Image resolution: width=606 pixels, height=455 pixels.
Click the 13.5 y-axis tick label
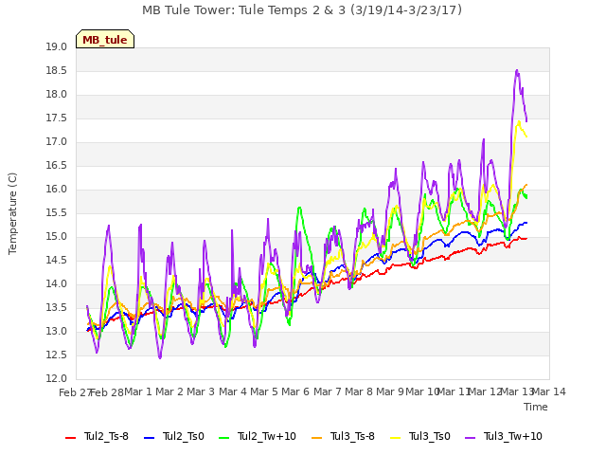coord(57,308)
